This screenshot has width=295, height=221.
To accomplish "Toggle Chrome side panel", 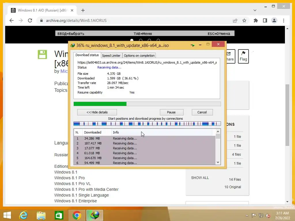I will 265,20.
